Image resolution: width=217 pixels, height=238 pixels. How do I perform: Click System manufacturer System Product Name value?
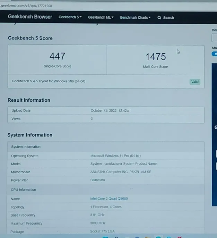[123, 164]
